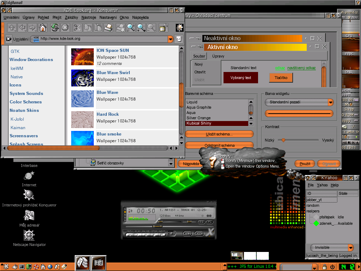This screenshot has width=361, height=271.
Task: Select Kubical Shiny in the color scheme list
Action: pyautogui.click(x=216, y=123)
